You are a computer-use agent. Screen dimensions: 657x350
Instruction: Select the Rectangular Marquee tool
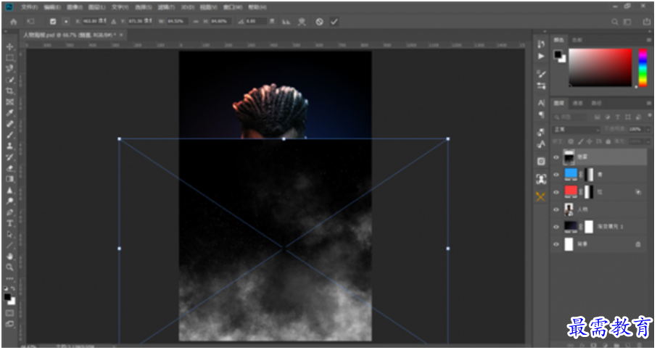click(x=9, y=58)
